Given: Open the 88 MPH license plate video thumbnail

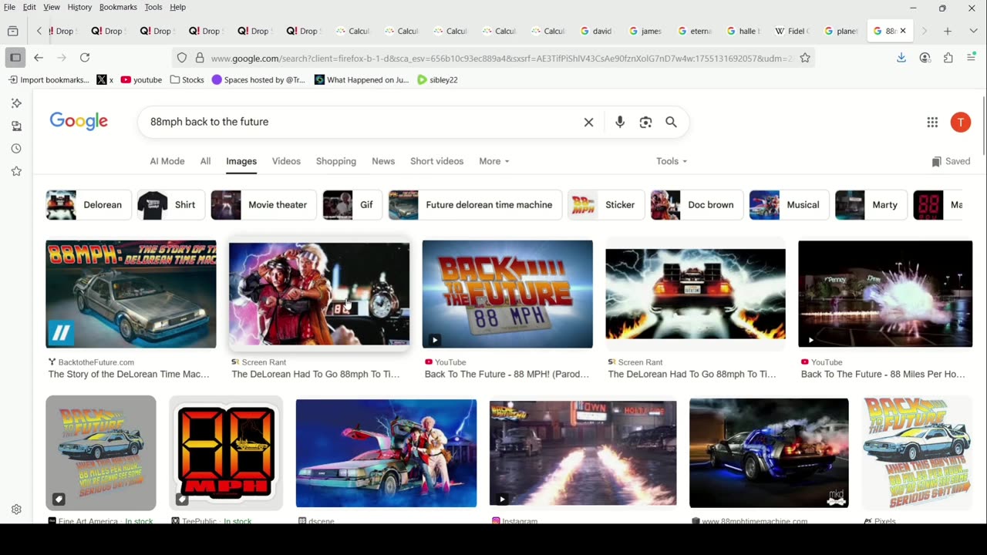Looking at the screenshot, I should (x=507, y=294).
